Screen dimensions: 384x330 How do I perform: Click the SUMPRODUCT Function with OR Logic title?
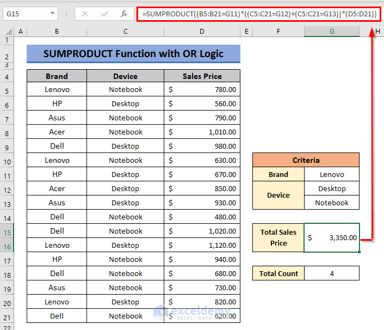pyautogui.click(x=133, y=53)
